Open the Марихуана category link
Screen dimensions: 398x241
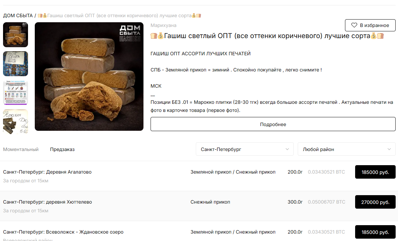(x=163, y=25)
